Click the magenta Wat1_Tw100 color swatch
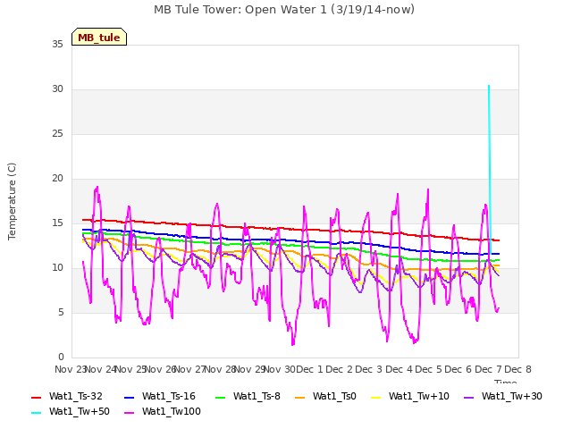 point(129,413)
